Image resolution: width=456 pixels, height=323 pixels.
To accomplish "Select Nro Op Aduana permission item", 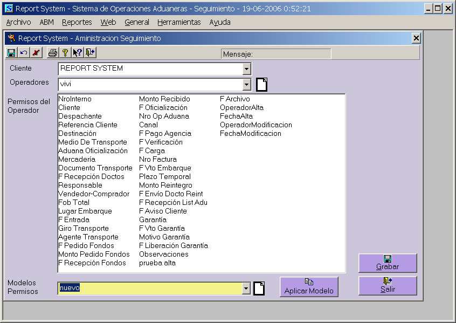I will [164, 116].
